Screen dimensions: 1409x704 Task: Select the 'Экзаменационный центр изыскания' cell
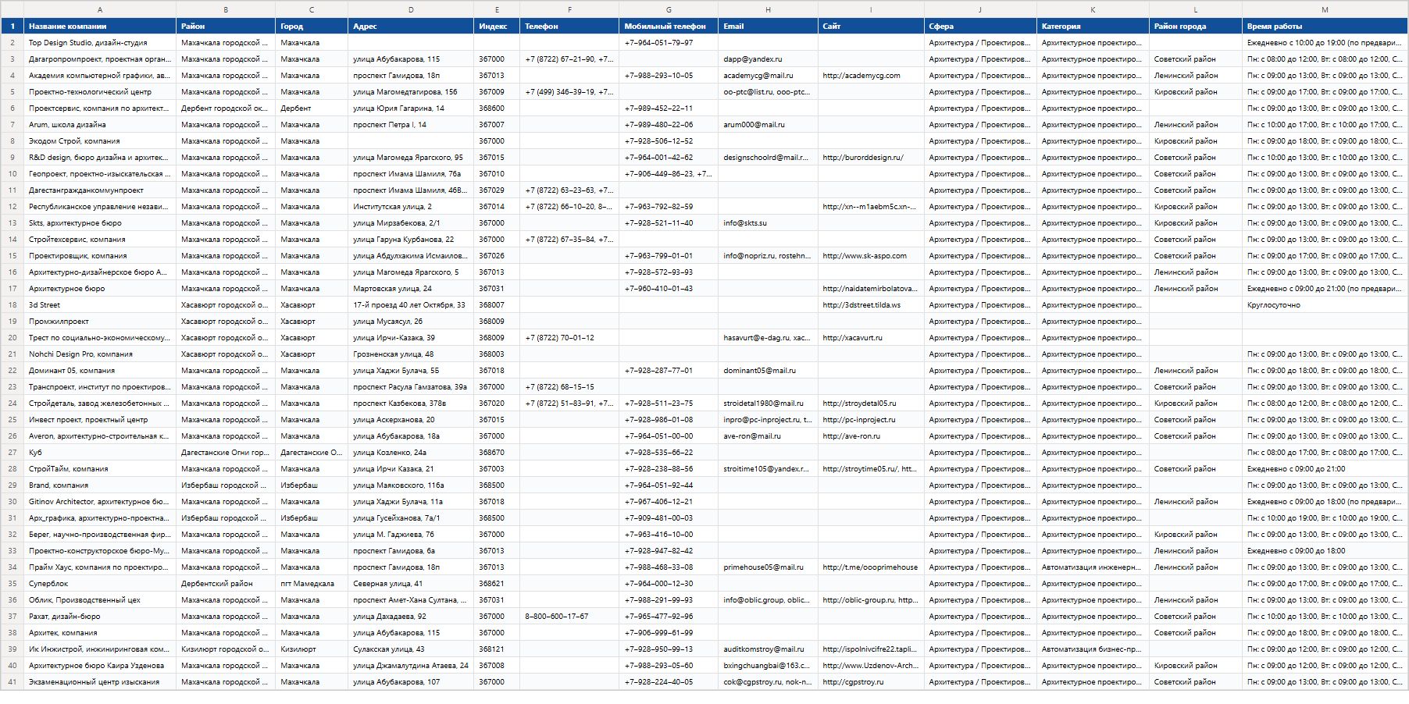100,682
